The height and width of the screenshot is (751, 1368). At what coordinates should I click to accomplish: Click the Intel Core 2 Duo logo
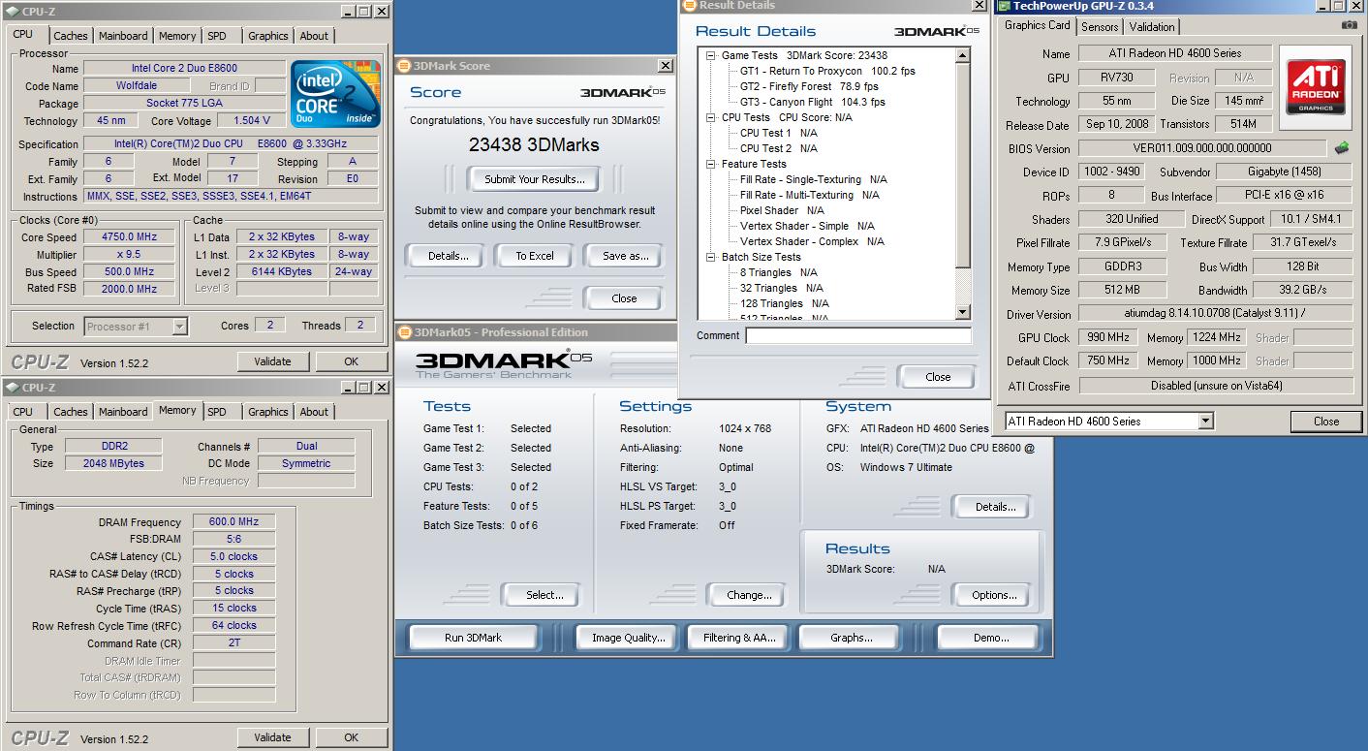335,94
